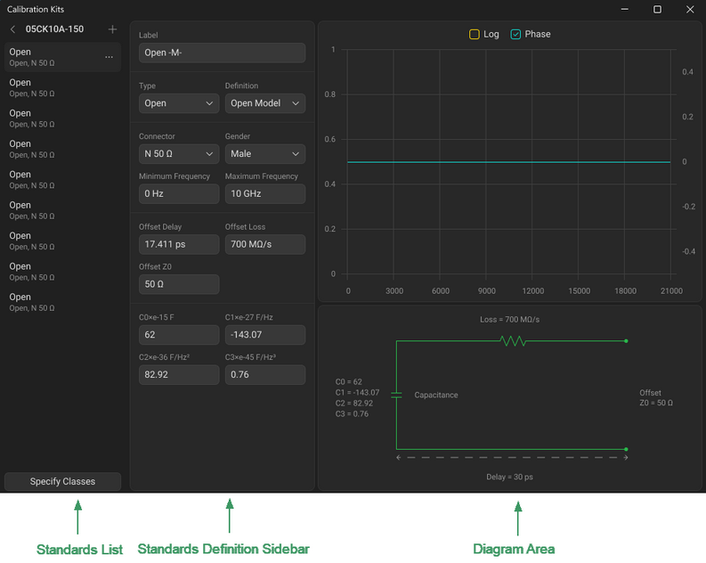Click the Maximum Frequency field
The width and height of the screenshot is (706, 563).
[264, 193]
